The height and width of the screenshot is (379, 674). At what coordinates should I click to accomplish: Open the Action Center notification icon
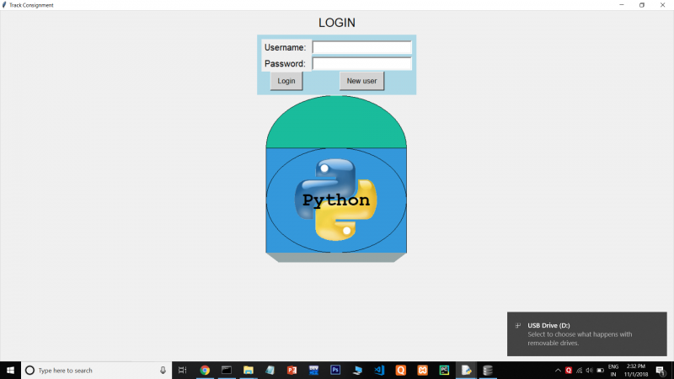(661, 370)
